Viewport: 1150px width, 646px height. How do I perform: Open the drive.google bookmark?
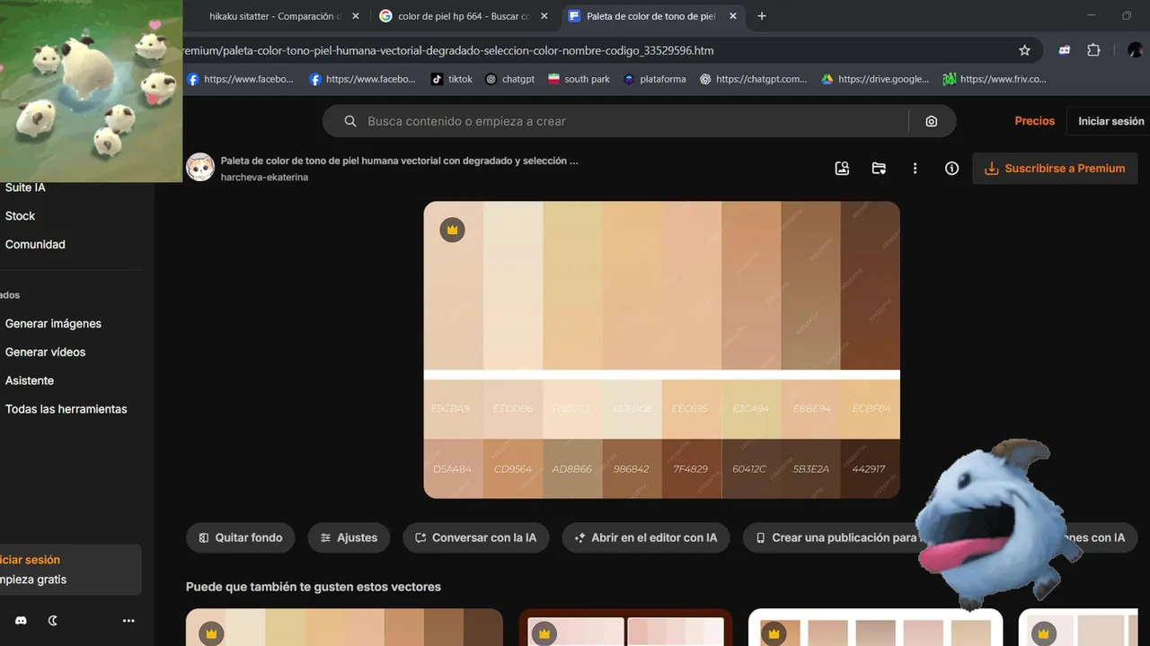click(x=874, y=79)
